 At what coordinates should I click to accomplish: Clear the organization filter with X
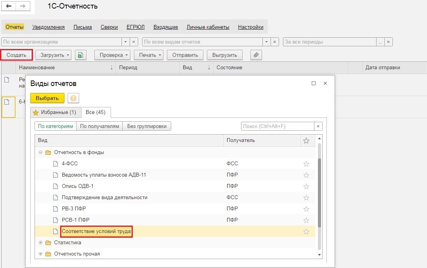pyautogui.click(x=134, y=42)
